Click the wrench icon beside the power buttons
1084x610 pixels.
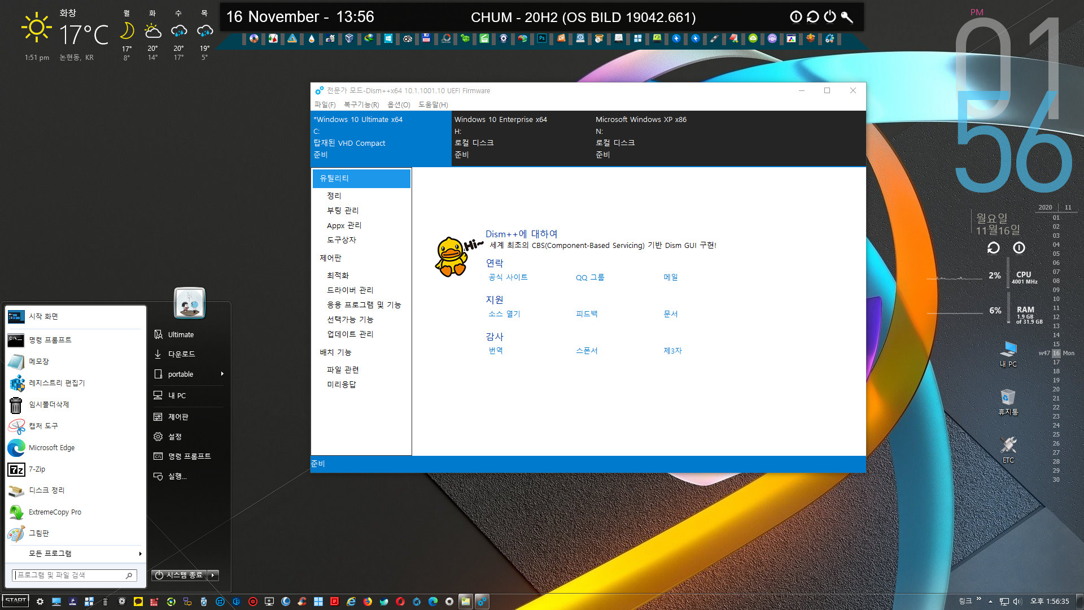pos(847,17)
